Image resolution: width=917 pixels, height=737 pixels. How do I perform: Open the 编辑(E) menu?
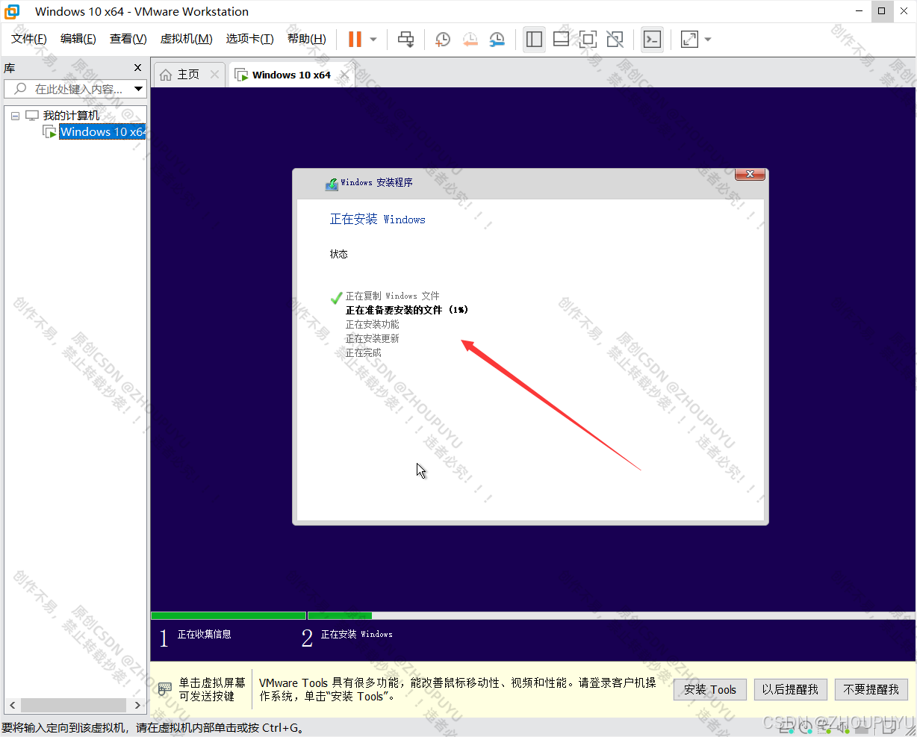[78, 39]
